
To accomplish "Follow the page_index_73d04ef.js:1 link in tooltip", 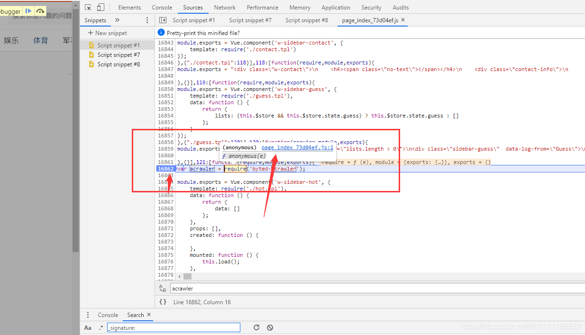I will coord(297,147).
